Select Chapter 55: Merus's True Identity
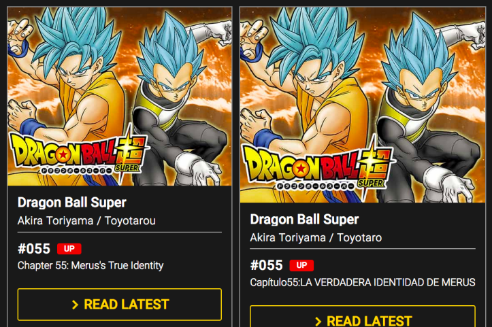Screen dimensions: 492x327 pyautogui.click(x=91, y=266)
